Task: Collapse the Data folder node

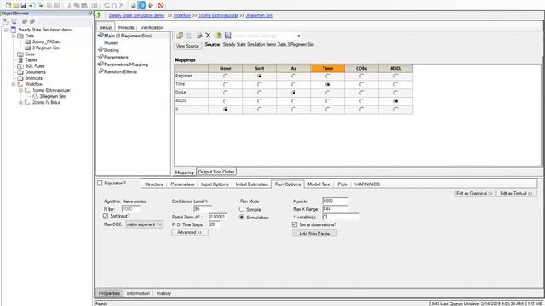Action: [x=14, y=36]
